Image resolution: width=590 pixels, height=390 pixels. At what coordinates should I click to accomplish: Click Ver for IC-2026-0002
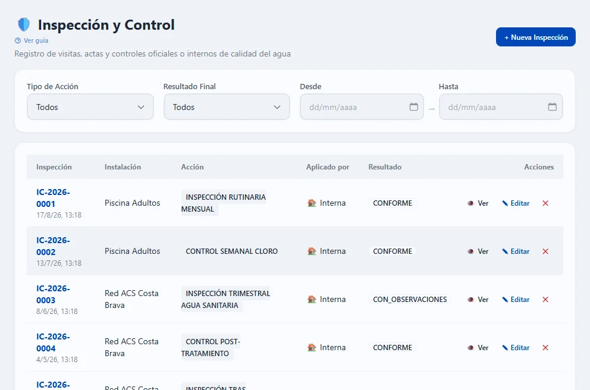(x=478, y=251)
